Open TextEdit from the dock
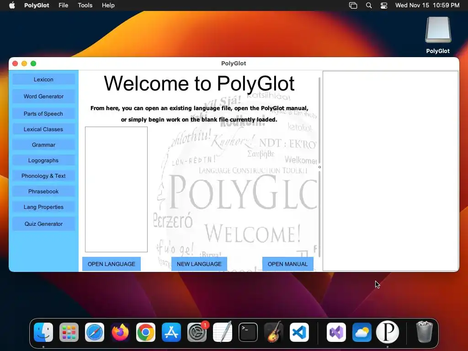468x351 pixels. [x=223, y=332]
